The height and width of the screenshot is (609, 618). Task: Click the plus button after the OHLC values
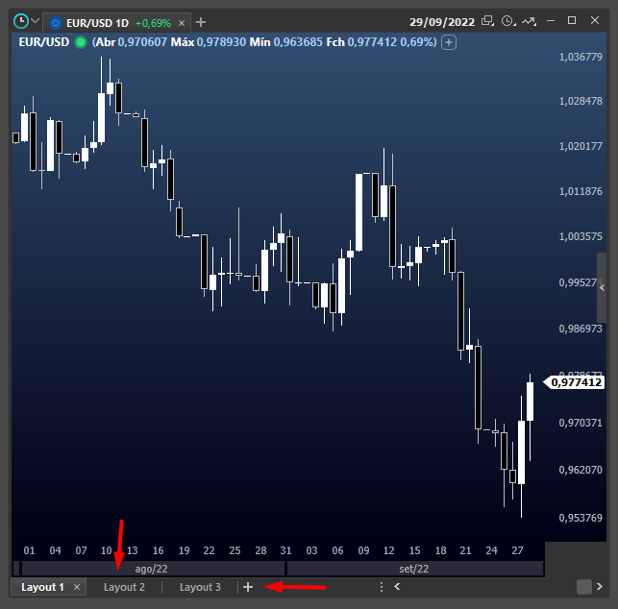449,42
